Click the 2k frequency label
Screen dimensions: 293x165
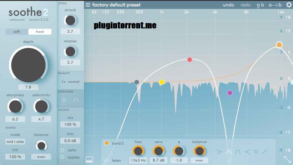point(187,12)
